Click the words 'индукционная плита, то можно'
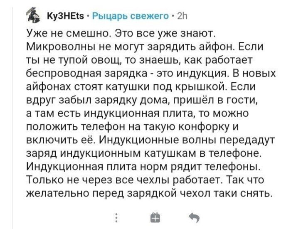This screenshot has width=291, height=229. [166, 113]
